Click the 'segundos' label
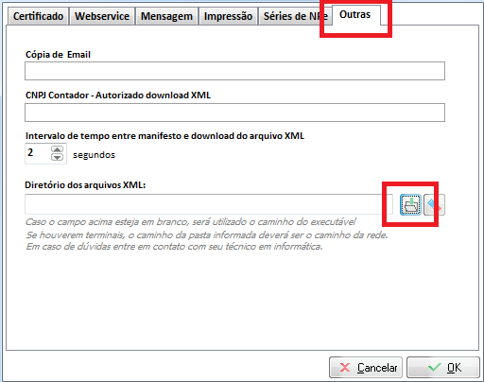This screenshot has width=484, height=382. (x=94, y=155)
